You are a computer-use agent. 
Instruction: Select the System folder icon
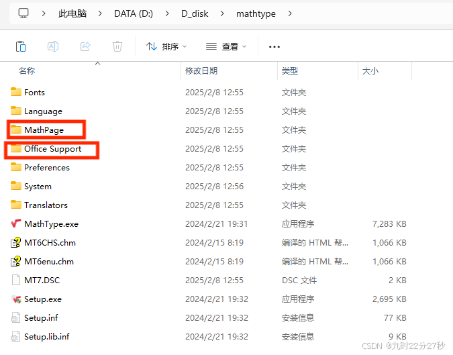click(16, 186)
